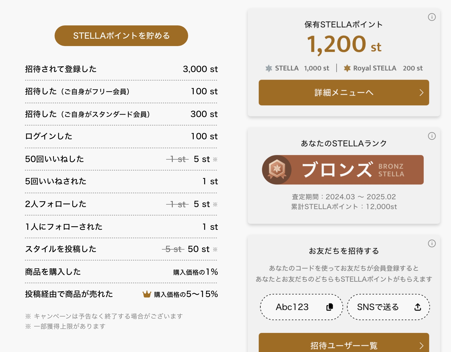451x352 pixels.
Task: Select the スタイルを投稿した reward row
Action: 121,249
